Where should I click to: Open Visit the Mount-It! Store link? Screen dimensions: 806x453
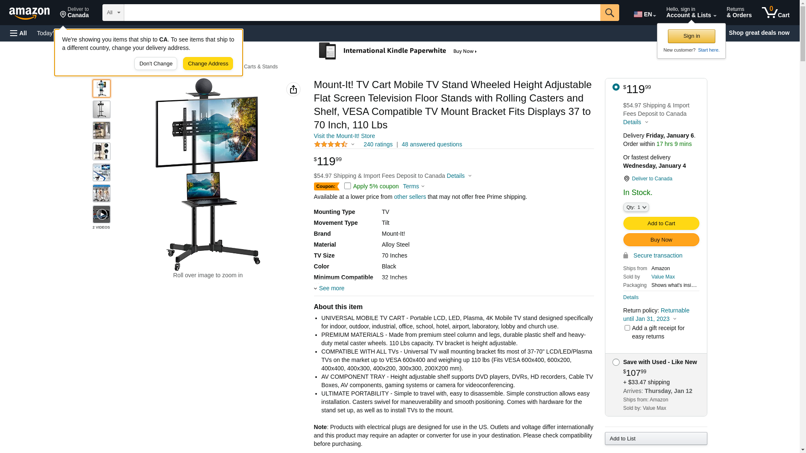[344, 136]
